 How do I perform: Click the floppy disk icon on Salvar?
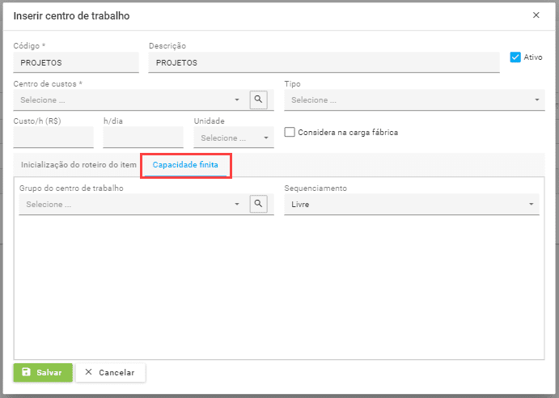pyautogui.click(x=27, y=372)
